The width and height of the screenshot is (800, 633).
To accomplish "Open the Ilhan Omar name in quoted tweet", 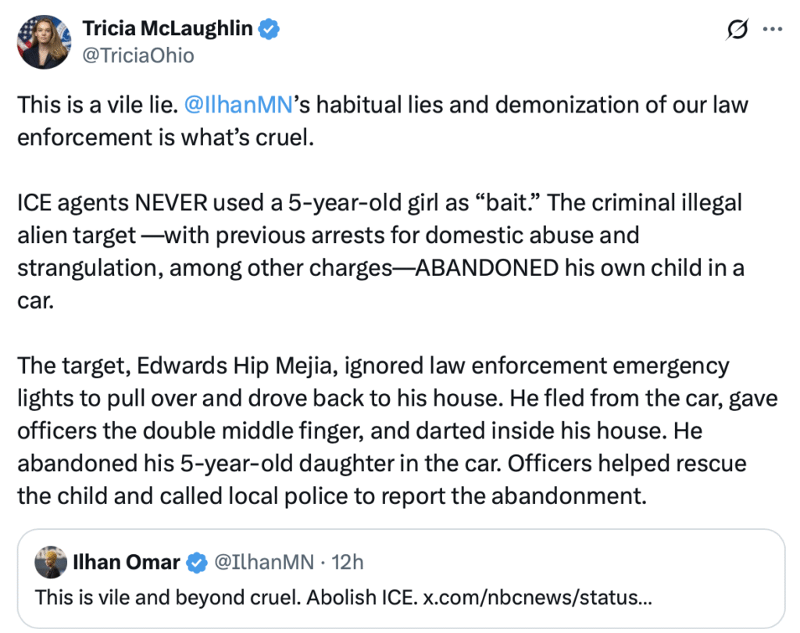I will click(127, 562).
